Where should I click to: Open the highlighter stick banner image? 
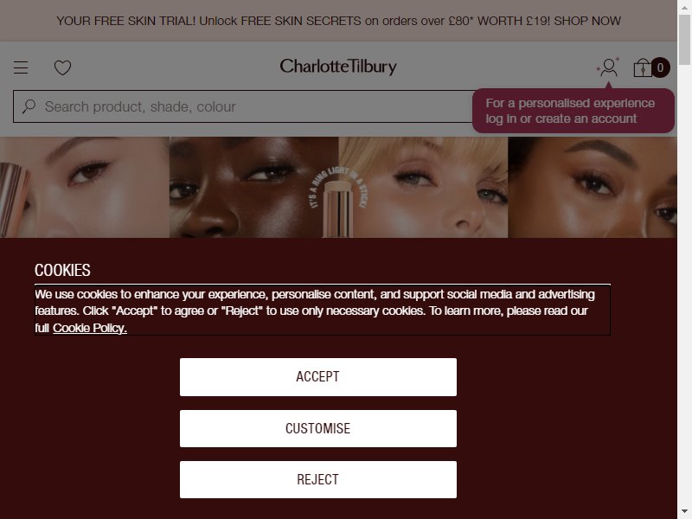tap(338, 187)
